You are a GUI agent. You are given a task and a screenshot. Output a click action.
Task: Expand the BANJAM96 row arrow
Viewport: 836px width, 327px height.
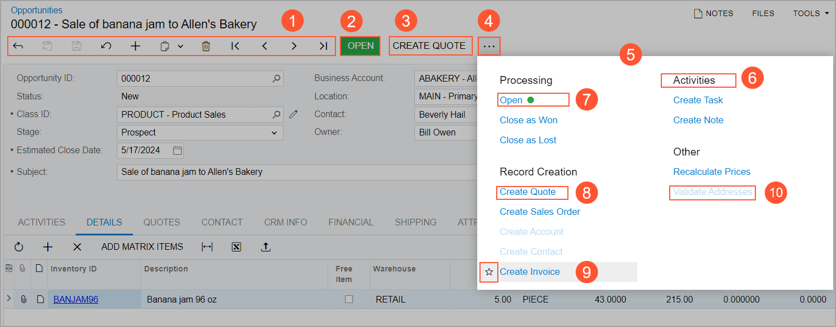pos(8,299)
